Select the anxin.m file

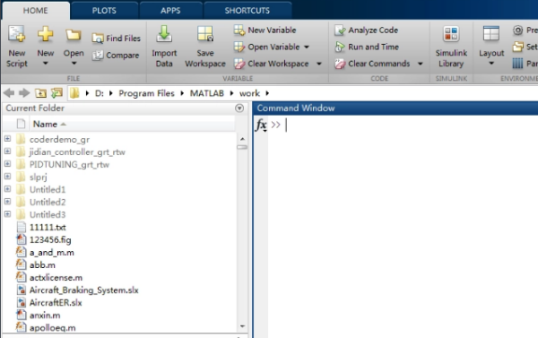[x=45, y=316]
